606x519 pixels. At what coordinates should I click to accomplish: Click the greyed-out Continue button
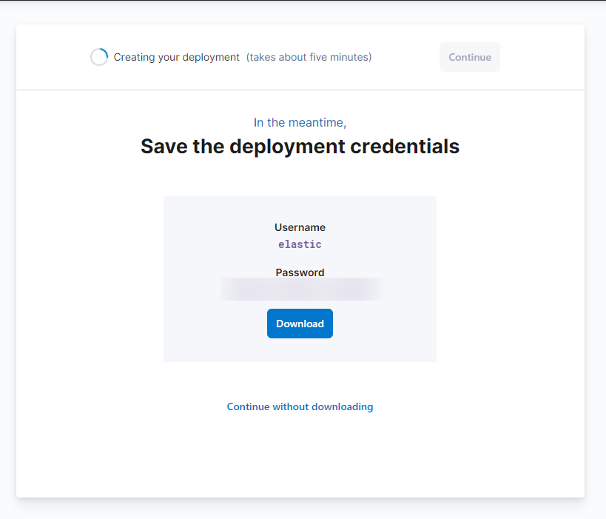pos(470,57)
